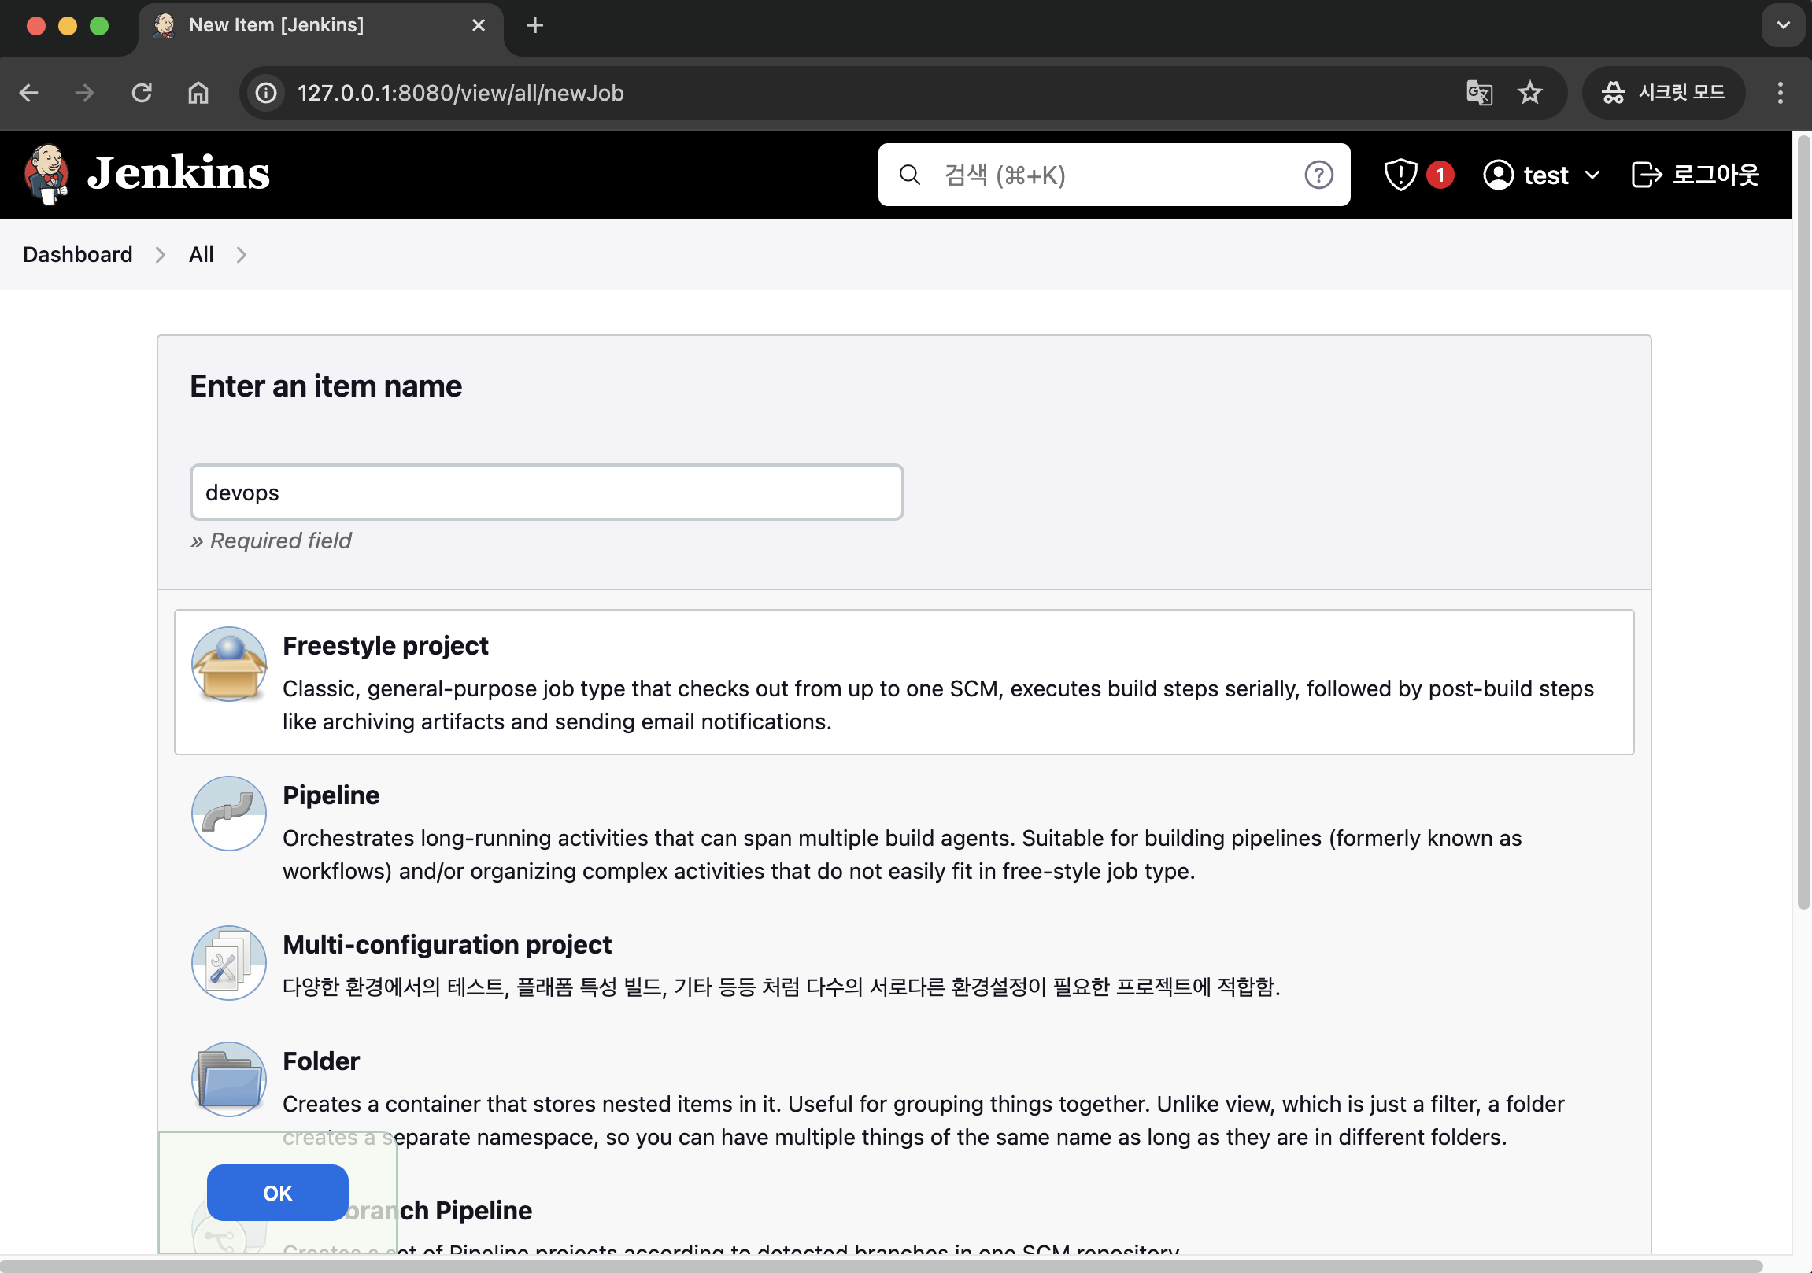Select the Freestyle project icon
This screenshot has width=1812, height=1273.
tap(228, 664)
